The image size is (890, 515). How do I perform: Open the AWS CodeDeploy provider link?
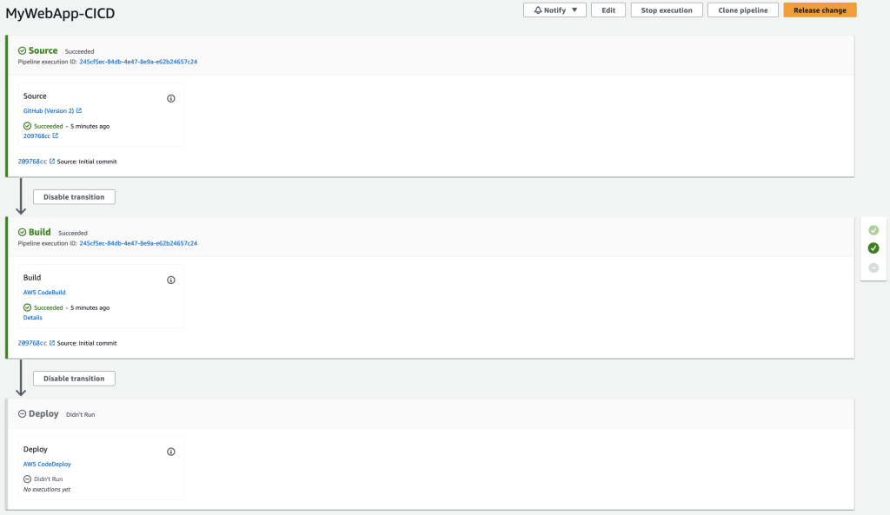pyautogui.click(x=47, y=464)
